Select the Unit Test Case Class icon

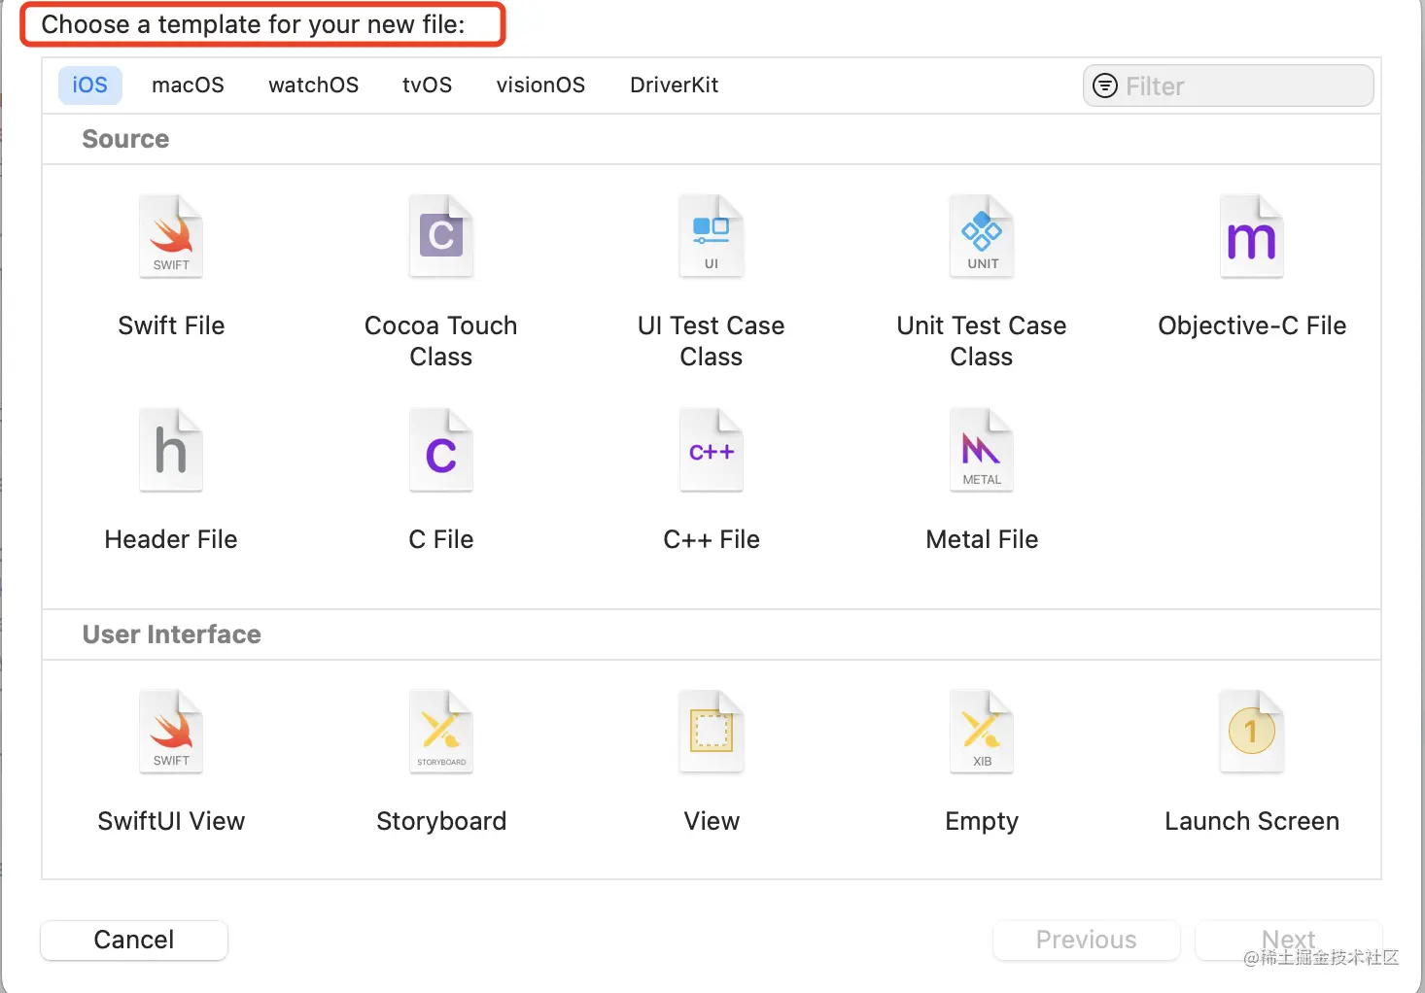pos(982,237)
